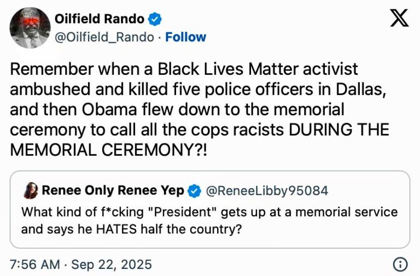Click Oilfield Rando's blue verified badge
The width and height of the screenshot is (420, 276).
155,19
